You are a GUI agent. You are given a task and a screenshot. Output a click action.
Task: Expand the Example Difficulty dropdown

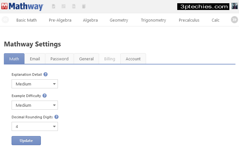35,105
